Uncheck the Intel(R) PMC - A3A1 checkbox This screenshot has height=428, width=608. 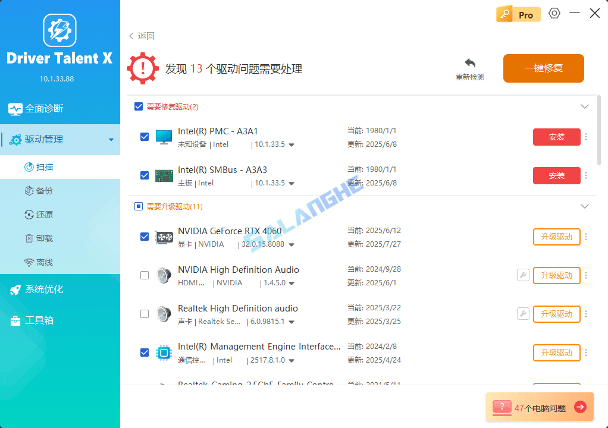point(144,136)
